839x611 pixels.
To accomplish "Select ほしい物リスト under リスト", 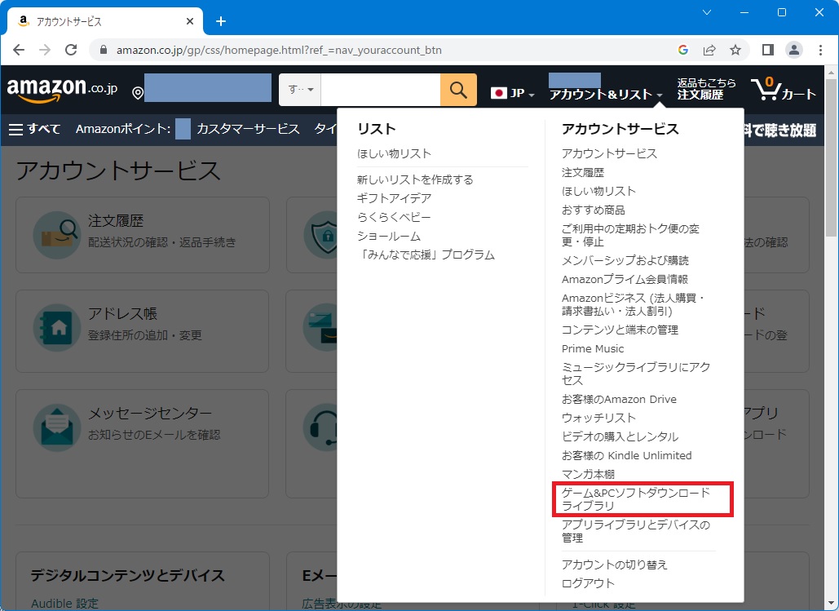I will [394, 153].
